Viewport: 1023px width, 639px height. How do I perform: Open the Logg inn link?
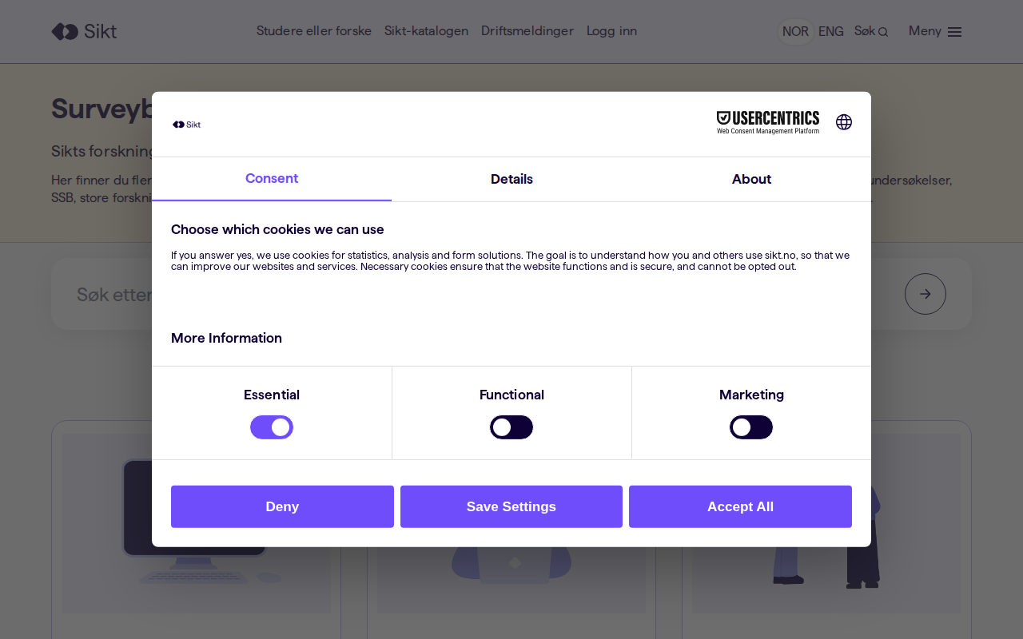click(x=611, y=31)
